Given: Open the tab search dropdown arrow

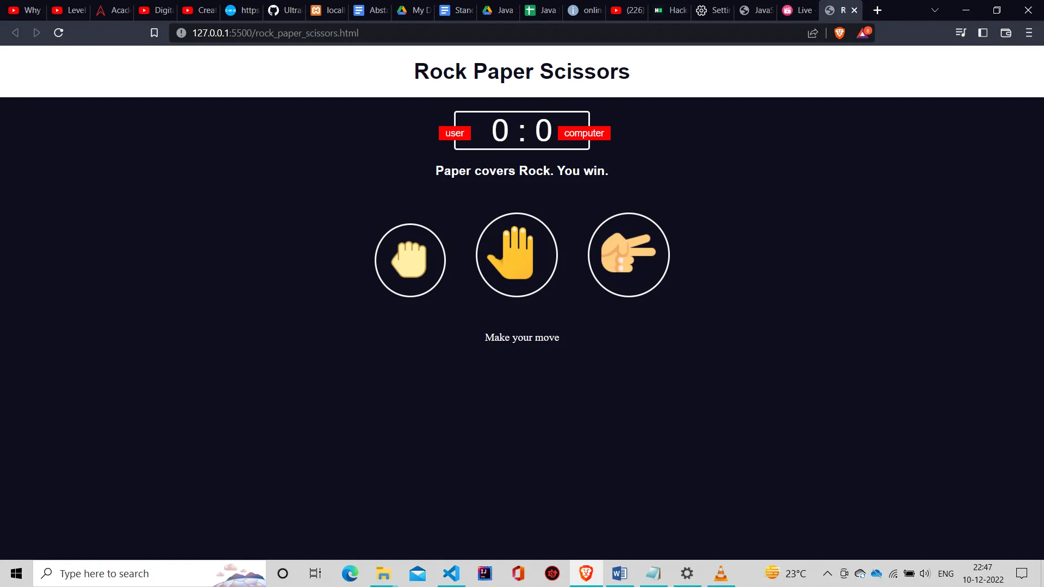Looking at the screenshot, I should pyautogui.click(x=934, y=10).
